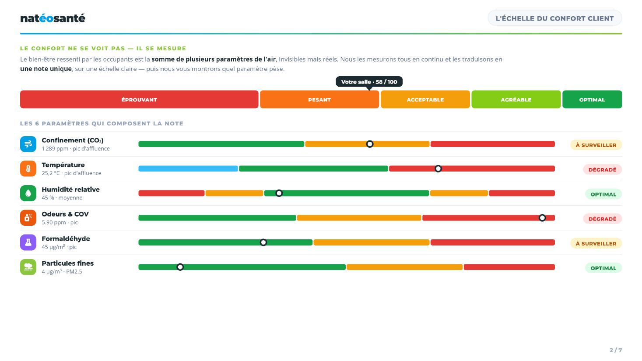Click the Confinement (CO₂) label
This screenshot has height=361, width=642.
point(73,140)
